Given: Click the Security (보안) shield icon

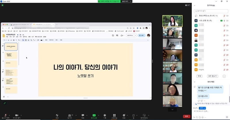Looking at the screenshot, I should (x=57, y=115).
